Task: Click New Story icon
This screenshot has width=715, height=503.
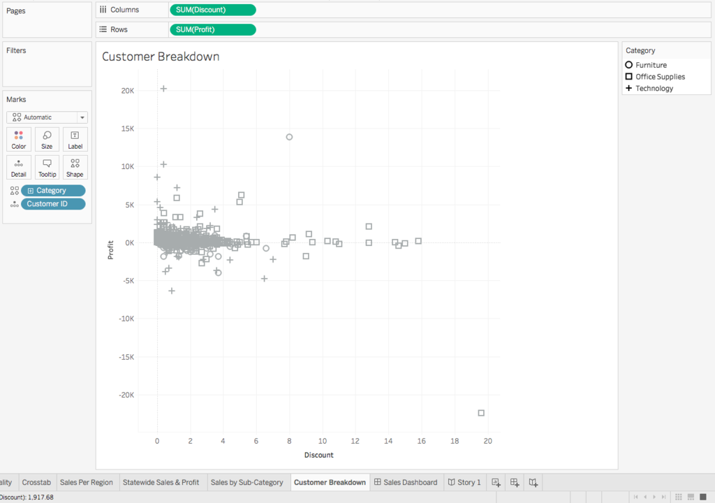Action: (533, 483)
